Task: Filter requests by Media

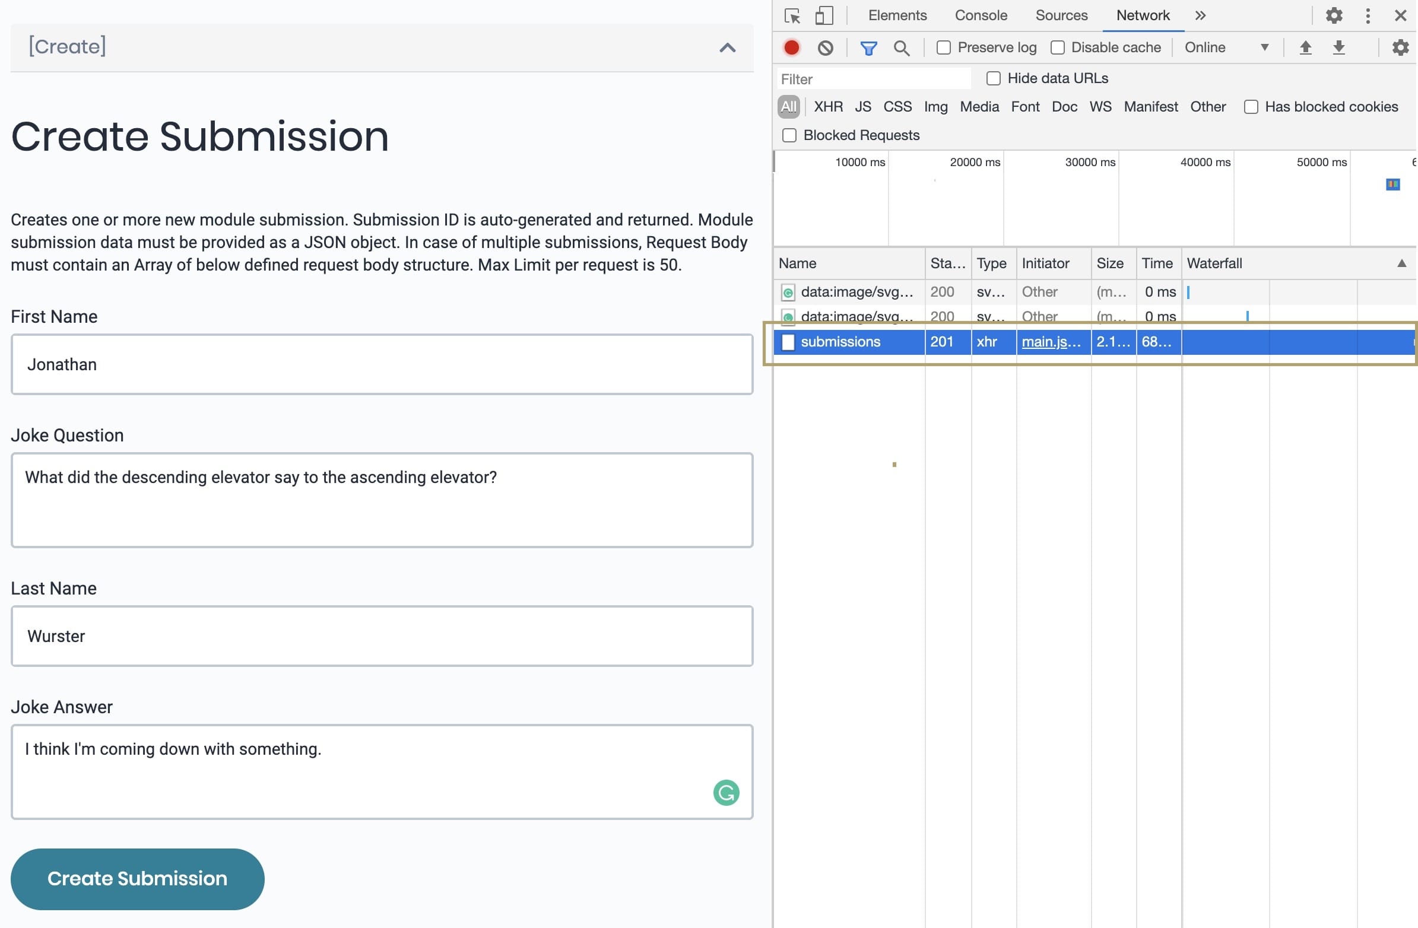Action: coord(979,107)
